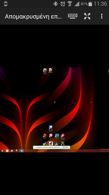The width and height of the screenshot is (109, 195).
Task: Open the second pinned taskbar app
Action: [x=12, y=151]
